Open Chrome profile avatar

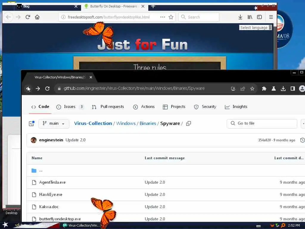click(302, 89)
